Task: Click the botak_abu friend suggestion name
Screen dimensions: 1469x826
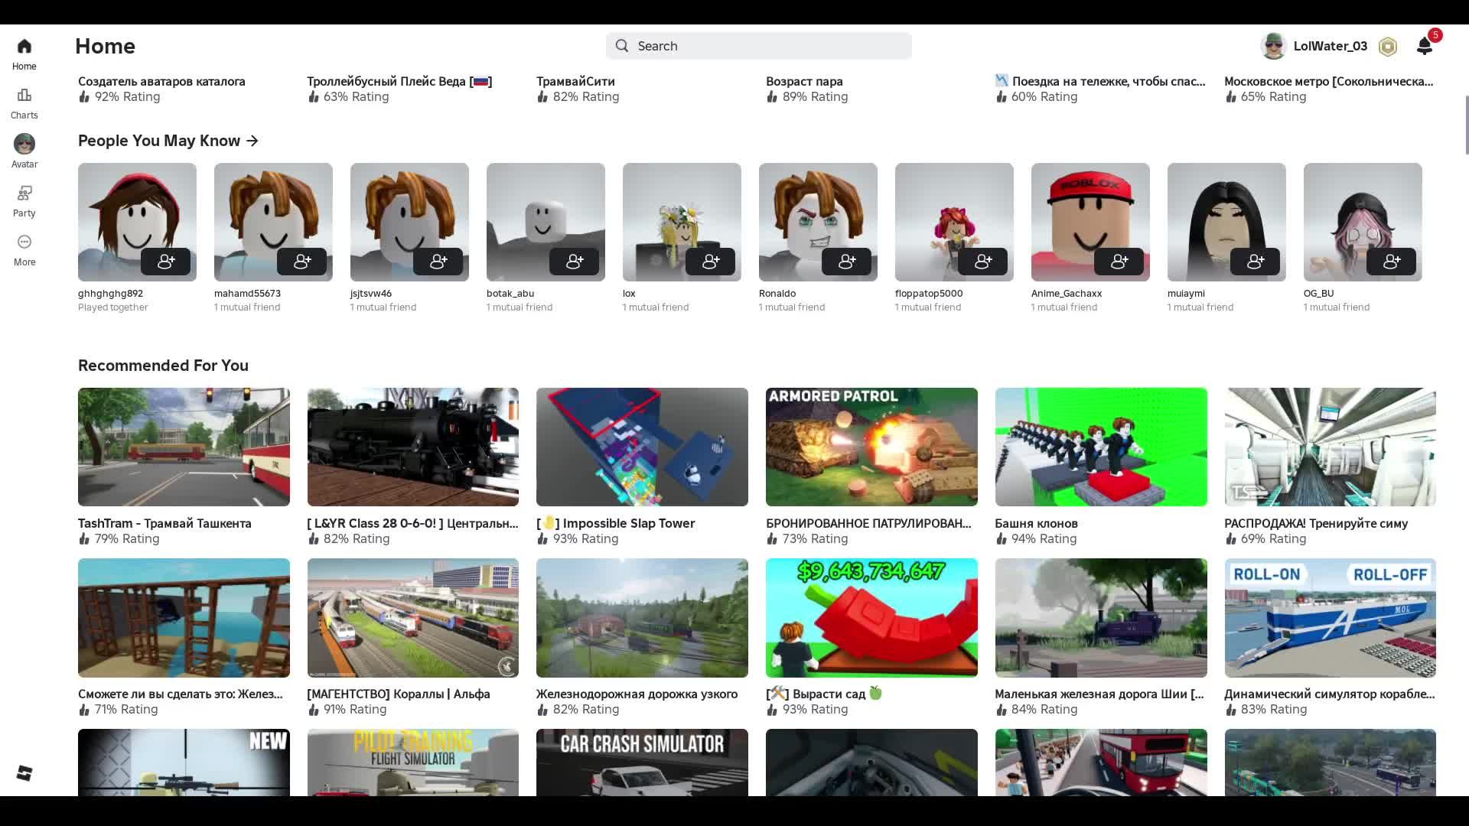Action: (510, 293)
